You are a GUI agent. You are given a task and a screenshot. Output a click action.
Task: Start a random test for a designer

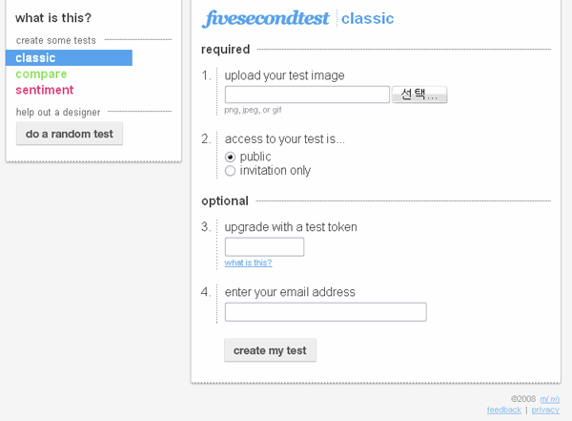[x=70, y=134]
